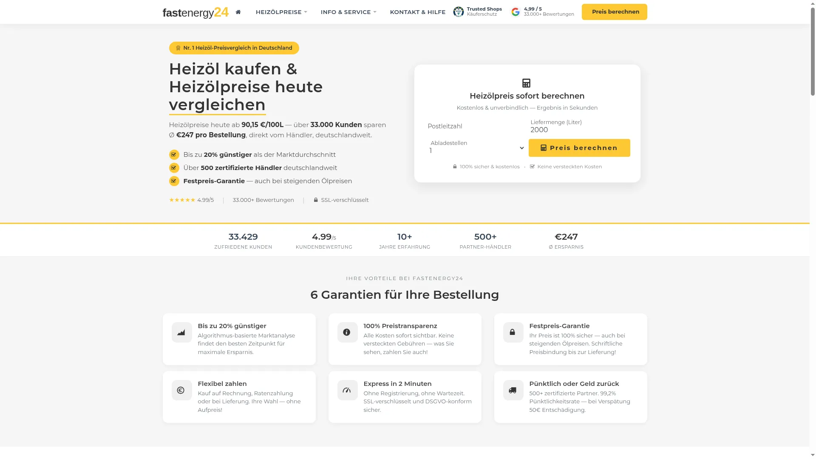The width and height of the screenshot is (816, 459).
Task: Click lock icon next to SSL-verschlüsselt
Action: pos(316,200)
